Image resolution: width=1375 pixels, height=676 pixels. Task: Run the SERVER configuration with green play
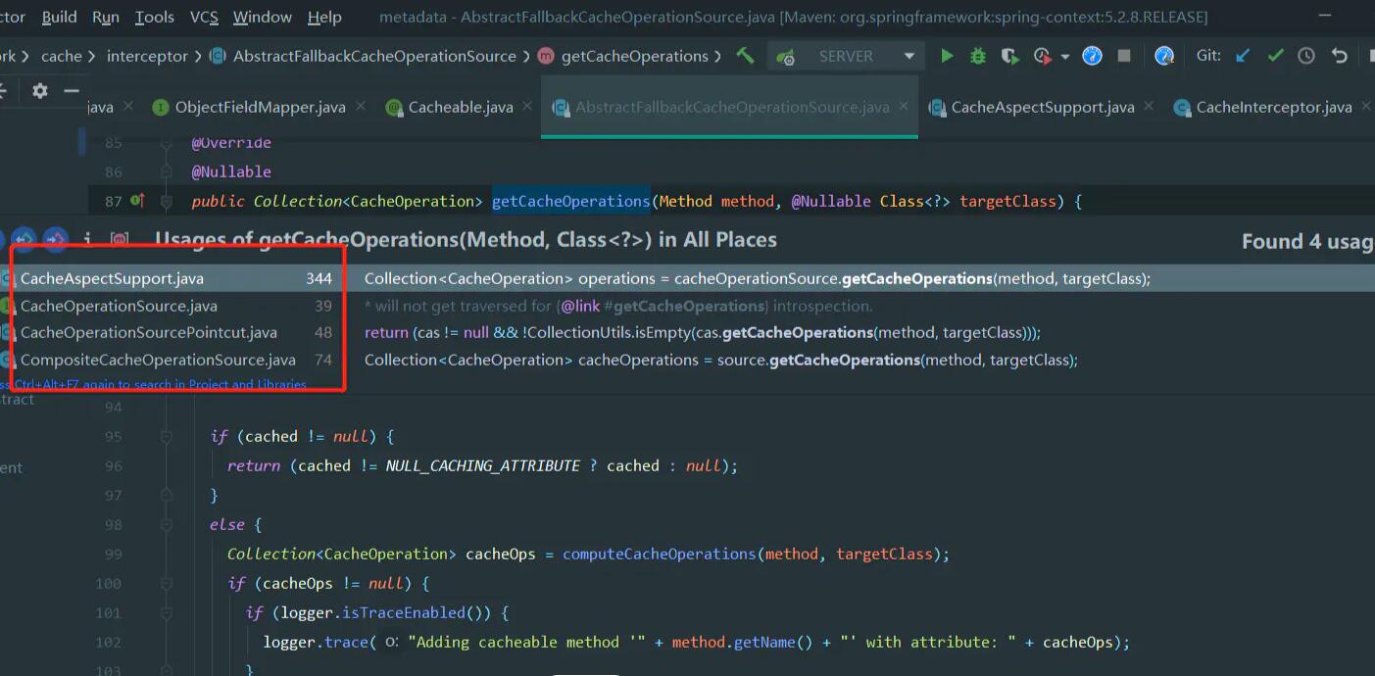pos(947,56)
